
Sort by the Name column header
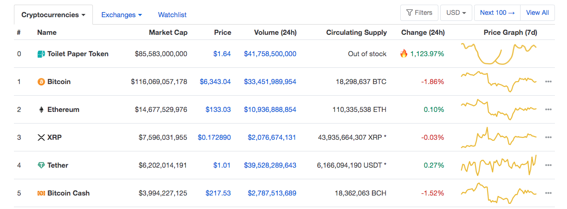[x=47, y=33]
